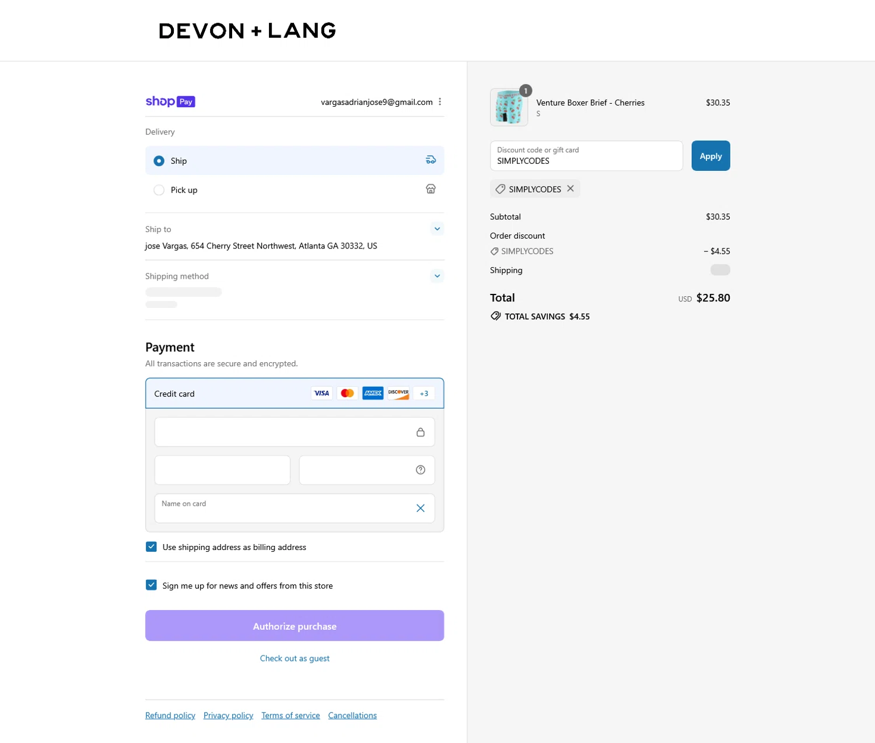Expand the Shipping method chevron
The height and width of the screenshot is (743, 875).
pyautogui.click(x=437, y=276)
